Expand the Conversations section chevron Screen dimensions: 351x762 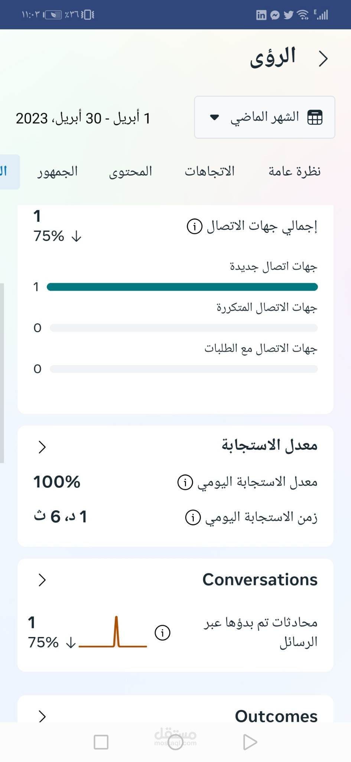[42, 580]
